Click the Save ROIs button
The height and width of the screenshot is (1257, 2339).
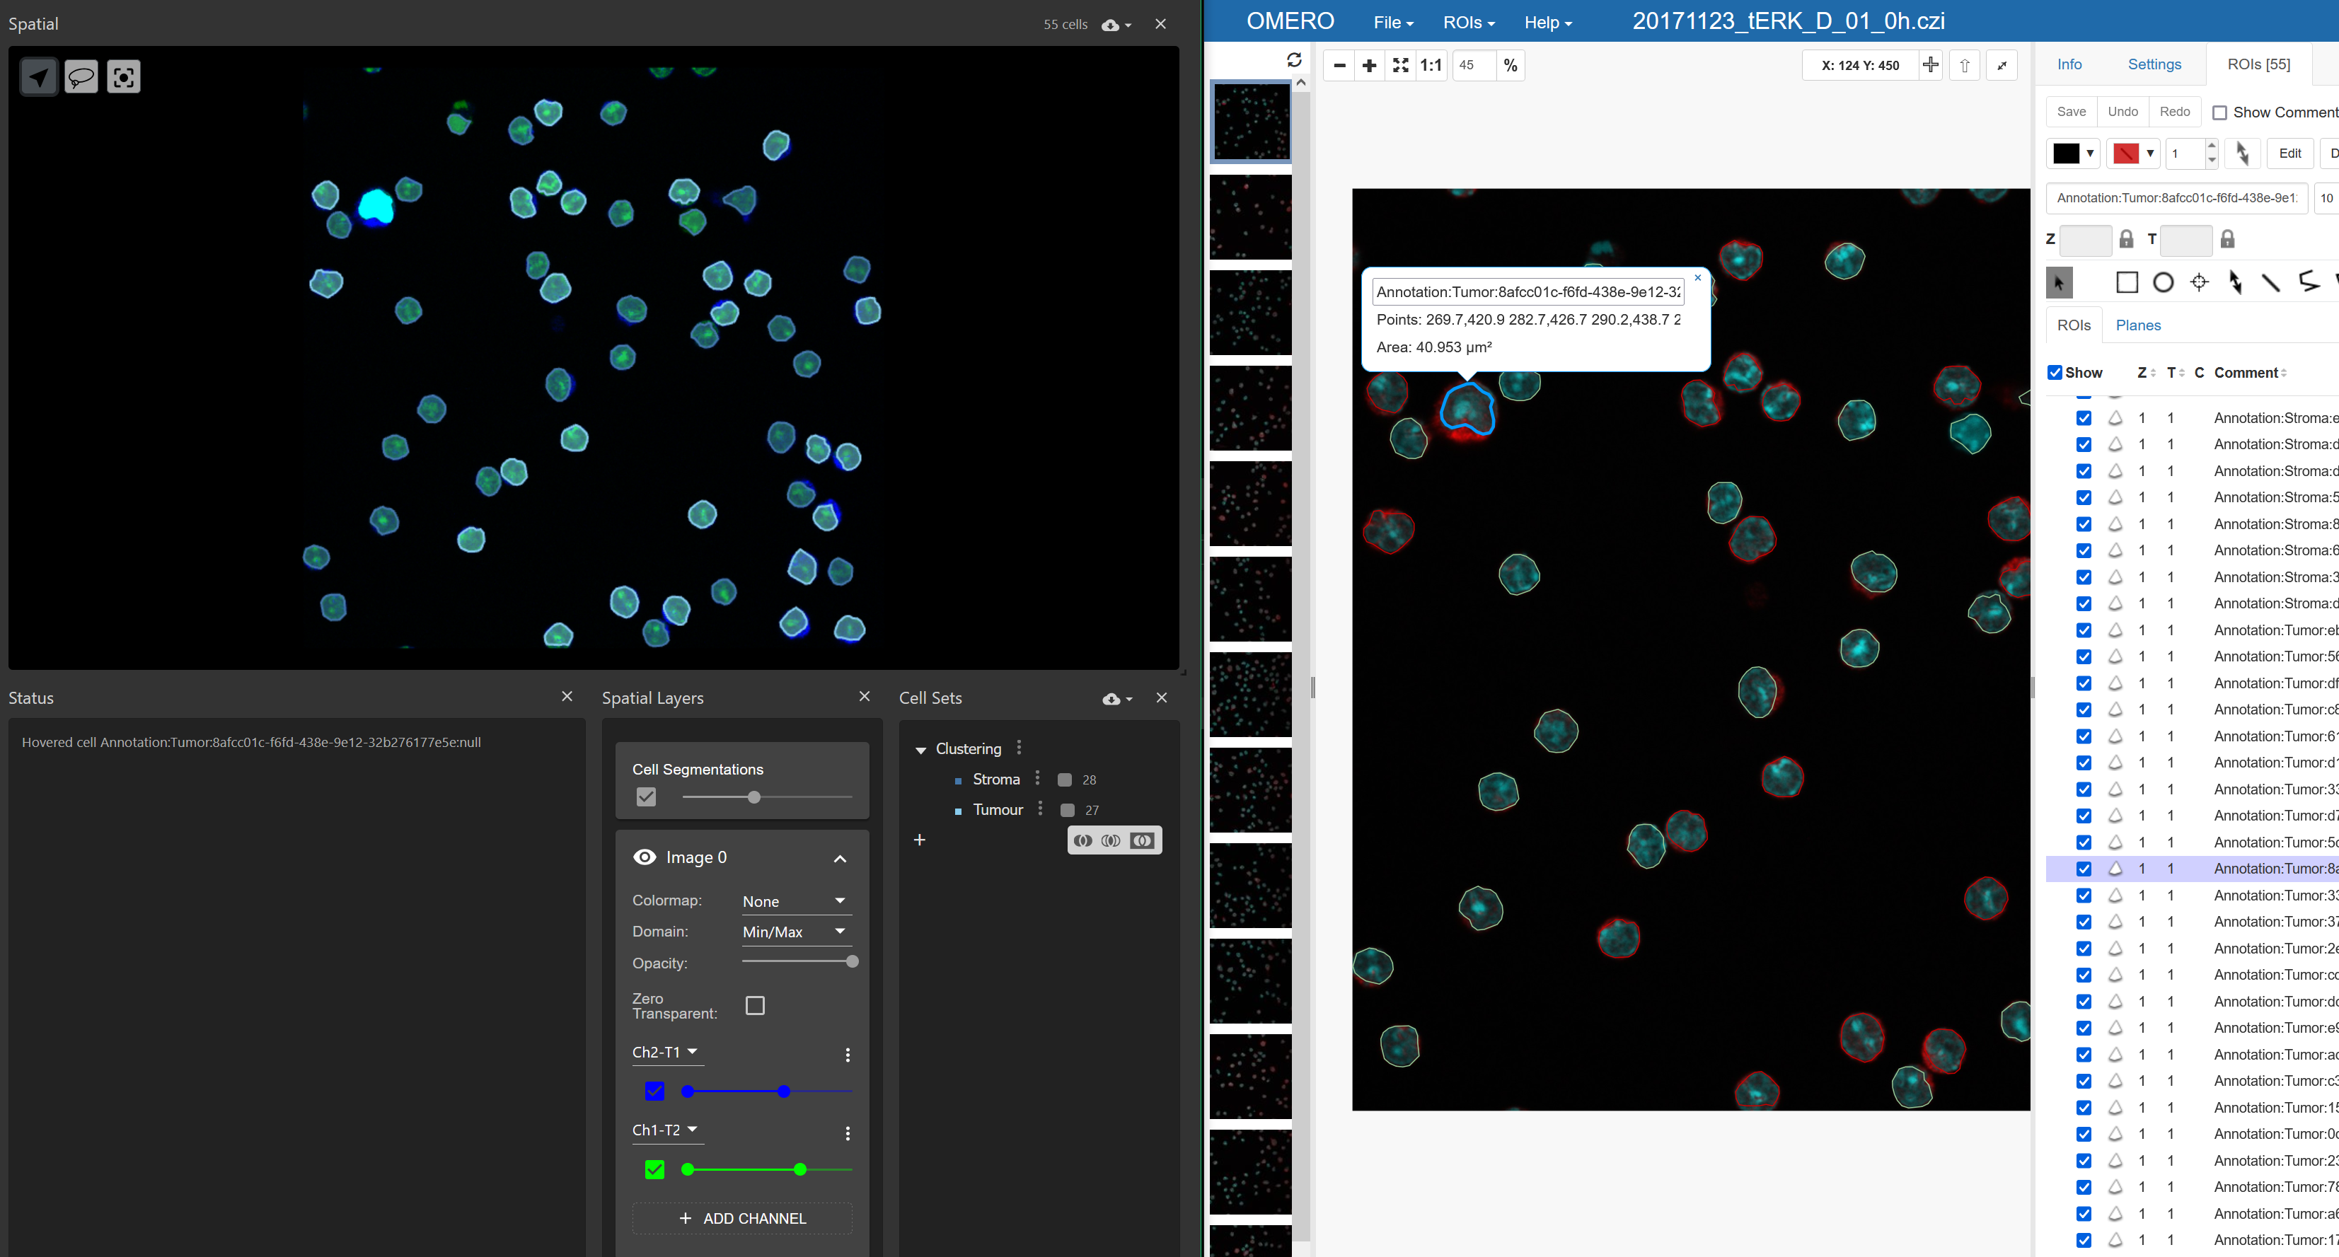2071,112
